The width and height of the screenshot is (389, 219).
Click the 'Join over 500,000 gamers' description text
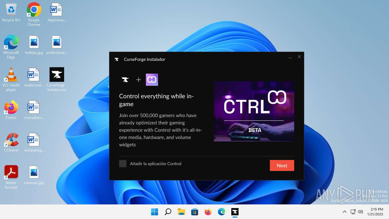point(160,130)
